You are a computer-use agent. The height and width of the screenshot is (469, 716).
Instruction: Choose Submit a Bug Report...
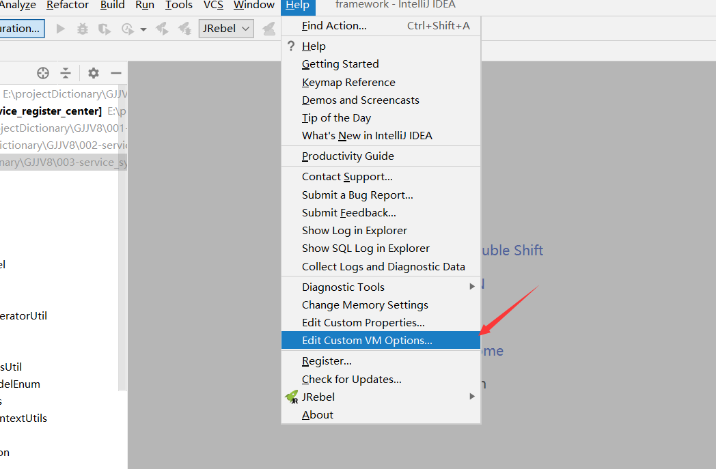coord(381,195)
